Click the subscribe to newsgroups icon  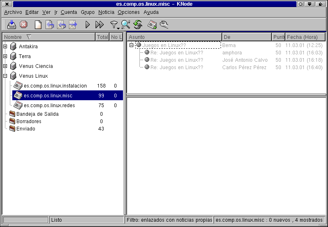[152, 25]
